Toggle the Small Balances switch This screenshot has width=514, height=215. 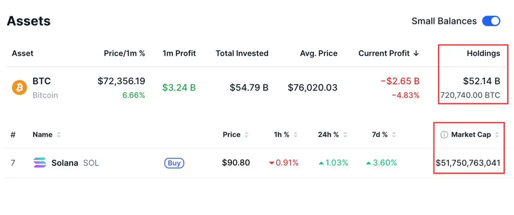[x=491, y=21]
